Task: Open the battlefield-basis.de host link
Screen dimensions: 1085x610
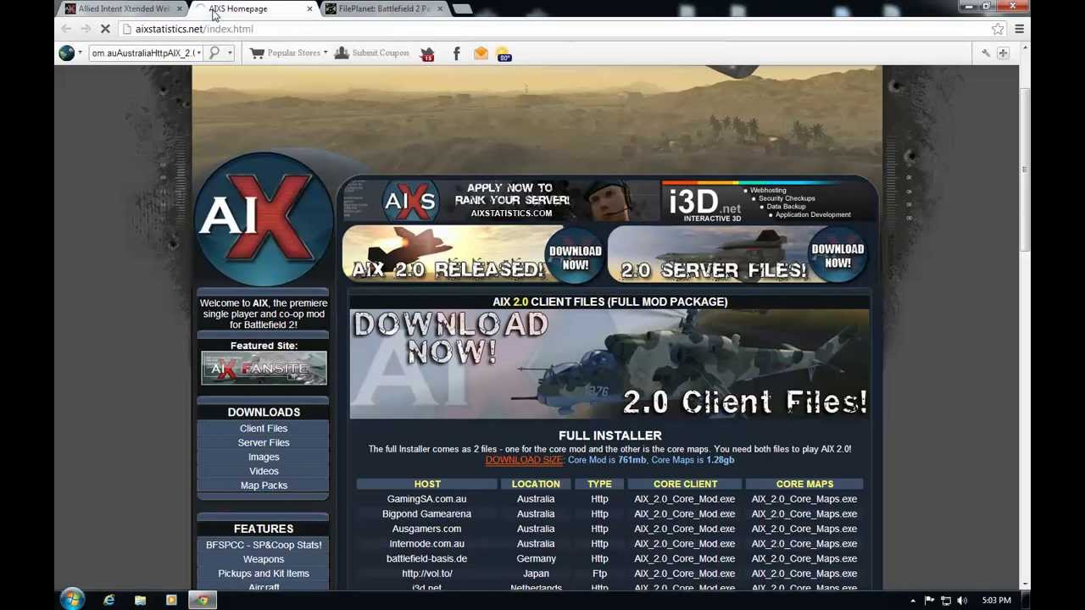Action: click(x=426, y=558)
